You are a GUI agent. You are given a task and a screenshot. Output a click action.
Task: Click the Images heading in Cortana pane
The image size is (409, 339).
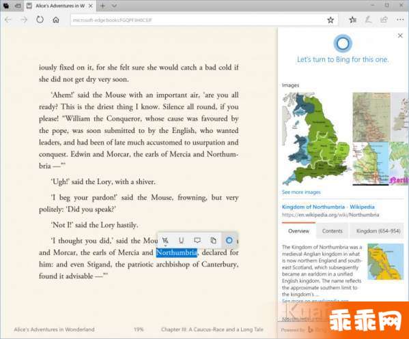290,85
